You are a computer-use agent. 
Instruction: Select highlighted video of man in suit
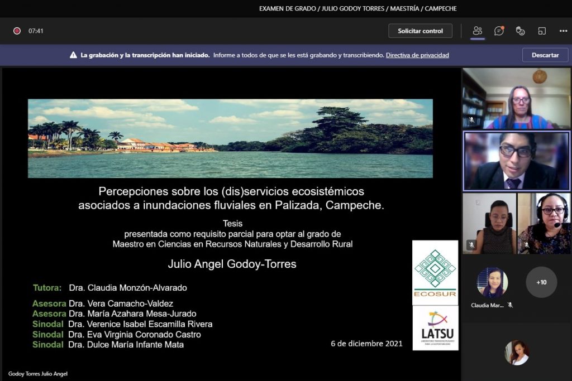[516, 161]
